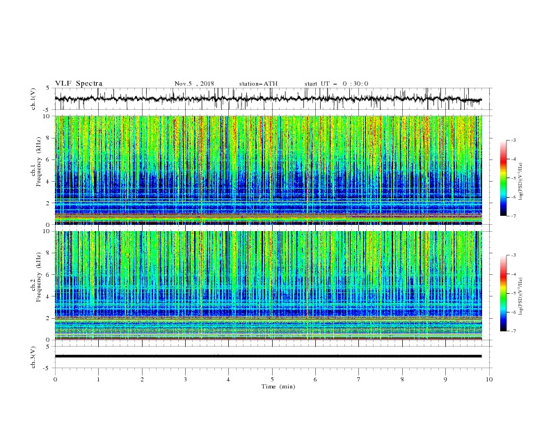Click the ch.1 voltage waveform trace
The image size is (551, 426).
tap(268, 99)
